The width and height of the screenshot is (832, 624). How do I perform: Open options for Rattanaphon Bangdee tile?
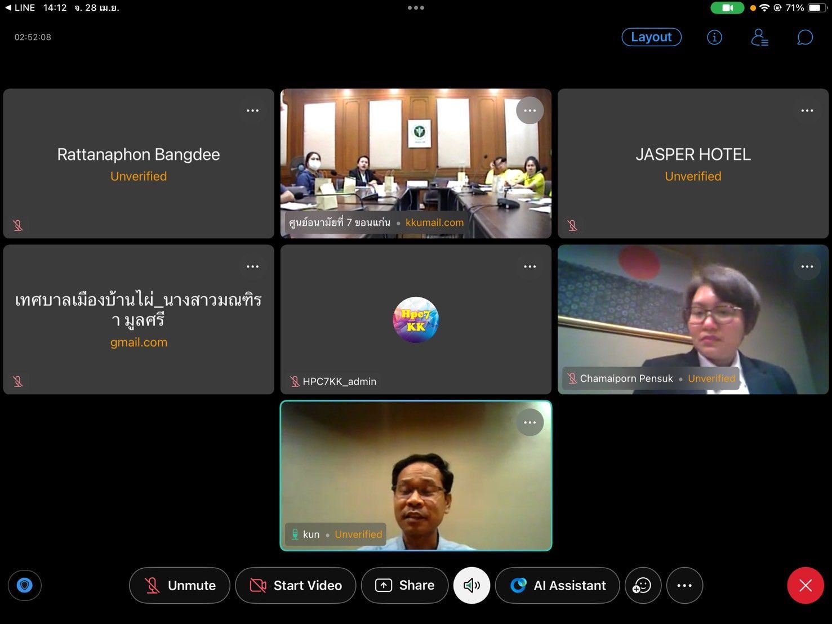[253, 110]
